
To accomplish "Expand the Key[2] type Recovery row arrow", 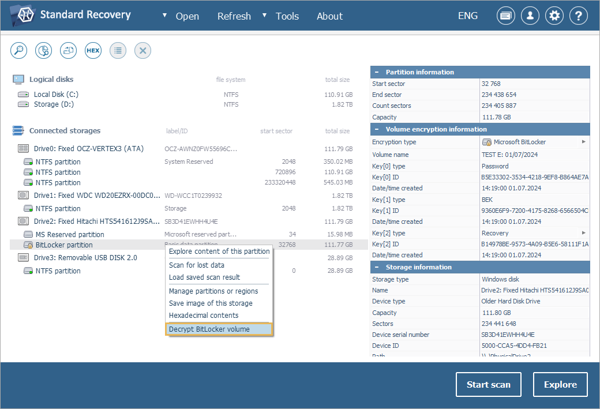I will click(x=583, y=232).
